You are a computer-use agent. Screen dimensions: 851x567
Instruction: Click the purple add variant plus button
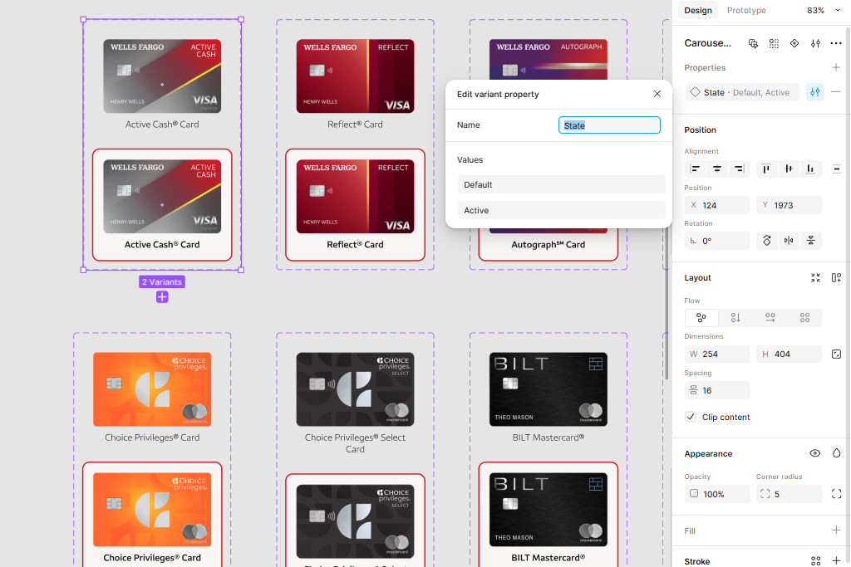(162, 297)
